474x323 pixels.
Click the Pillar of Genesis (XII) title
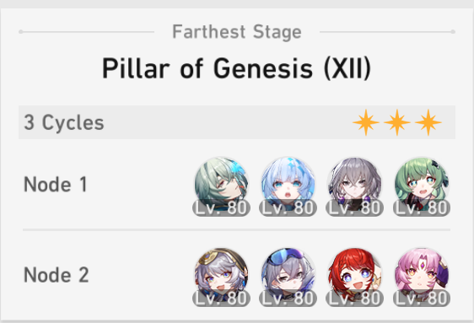pos(236,68)
